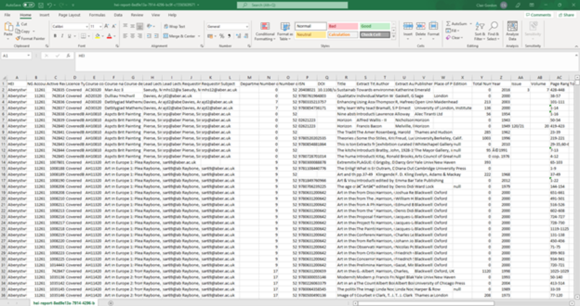
Task: Increase font size
Action: coord(107,27)
